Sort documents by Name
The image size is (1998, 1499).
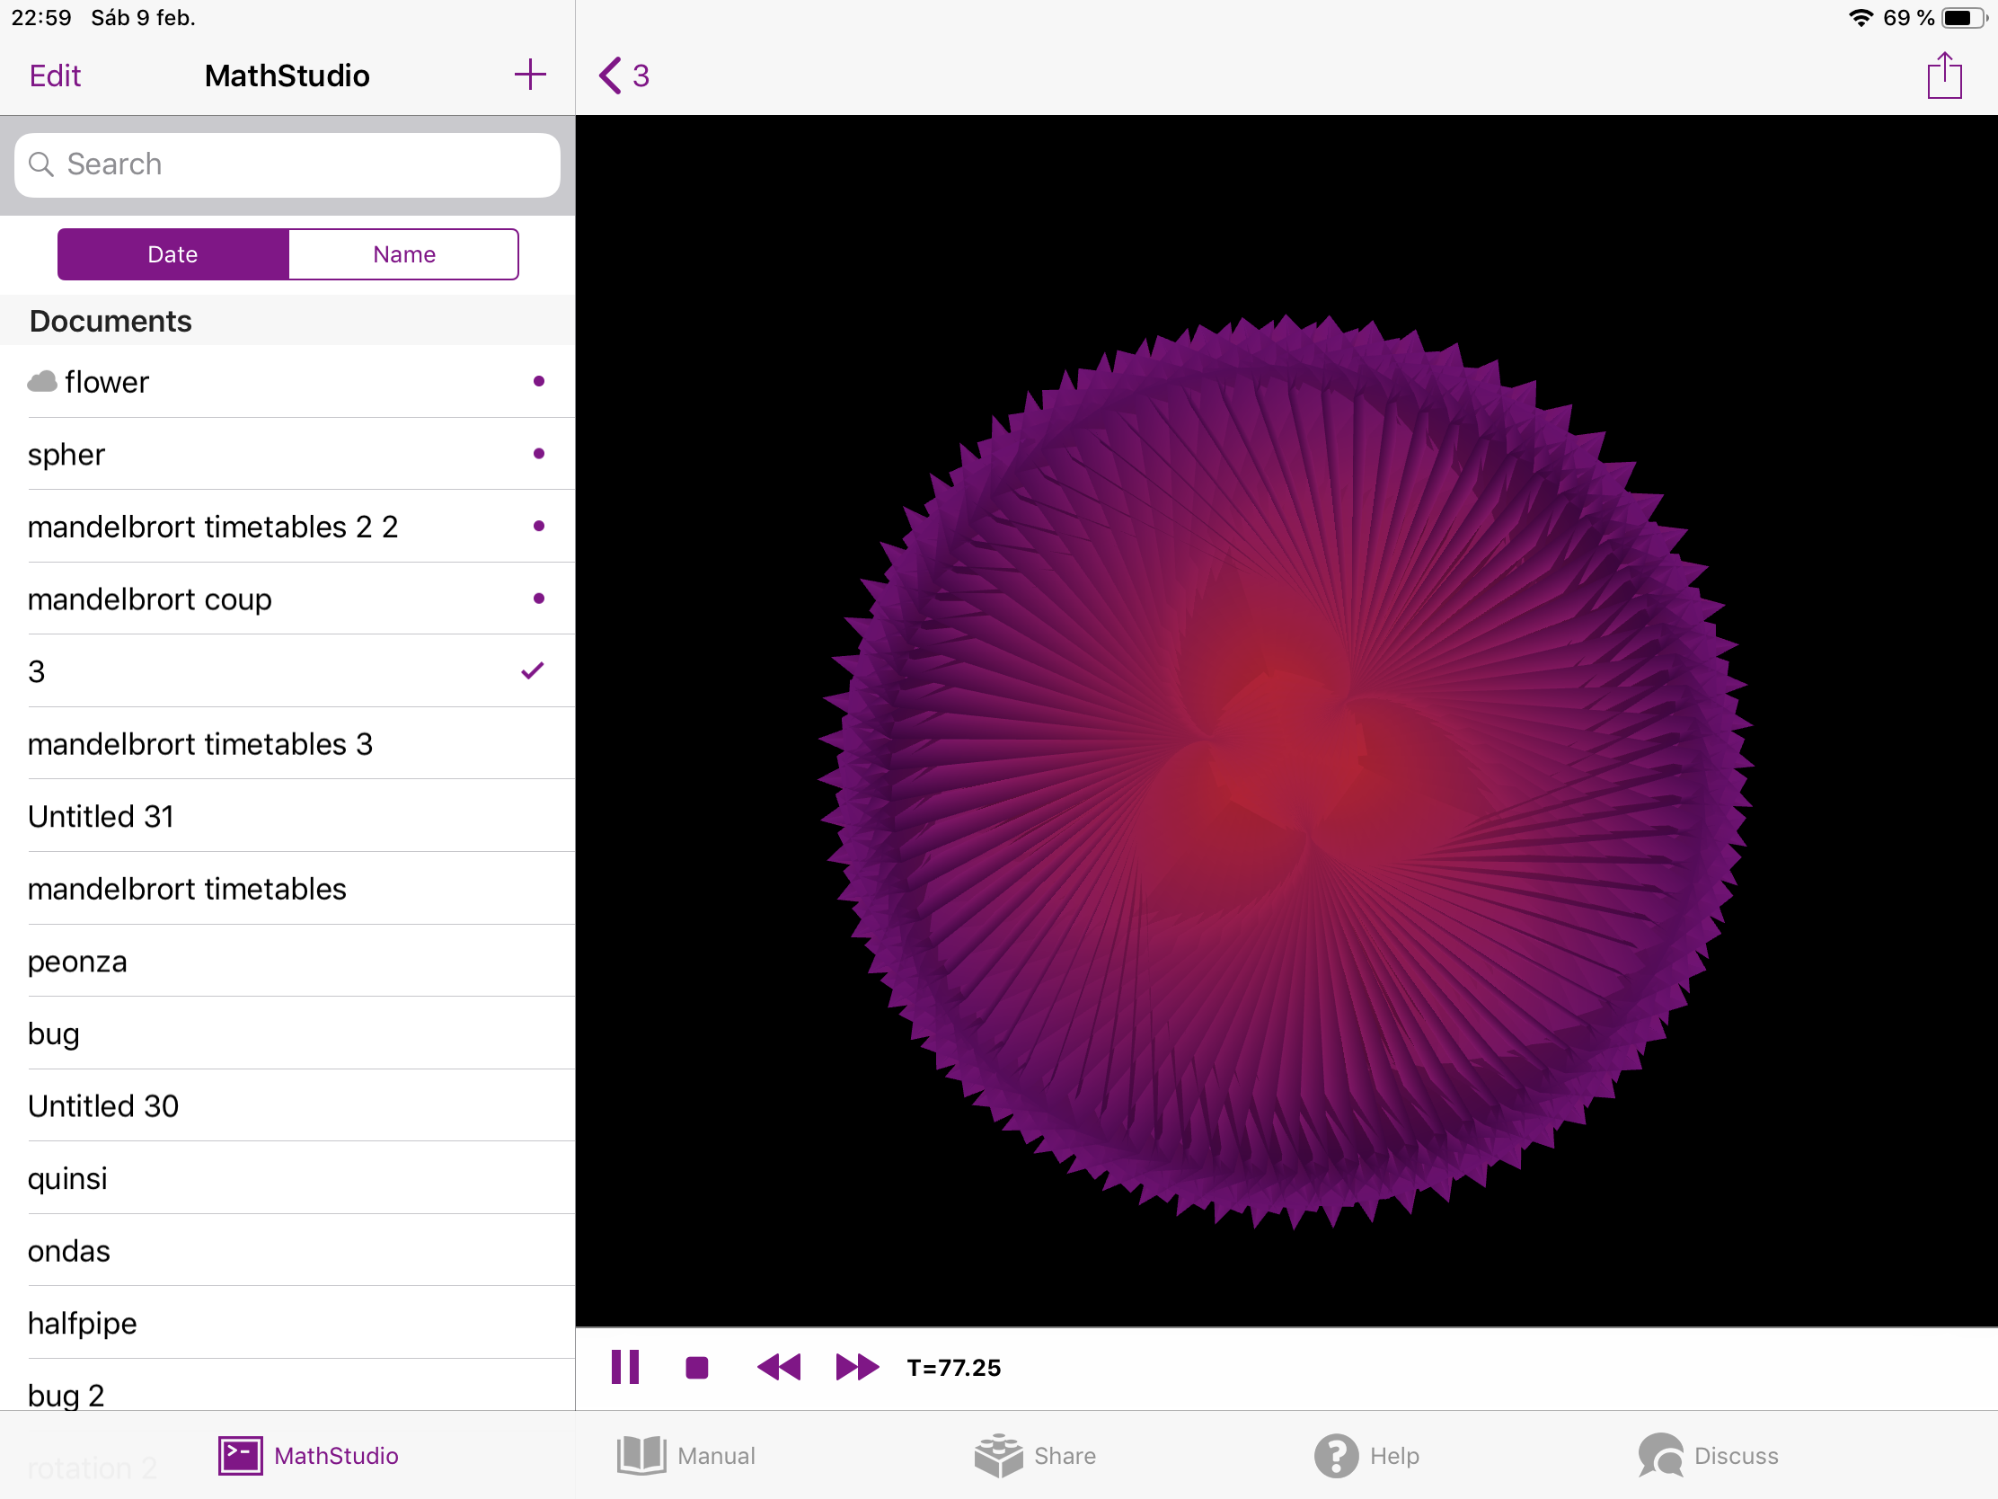point(403,255)
